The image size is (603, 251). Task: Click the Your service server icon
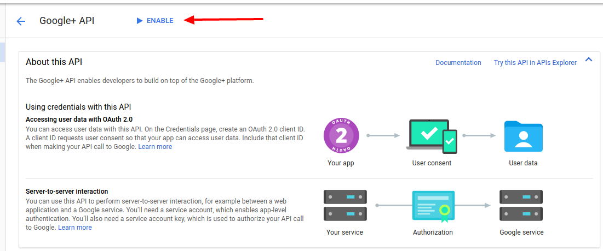pos(344,206)
